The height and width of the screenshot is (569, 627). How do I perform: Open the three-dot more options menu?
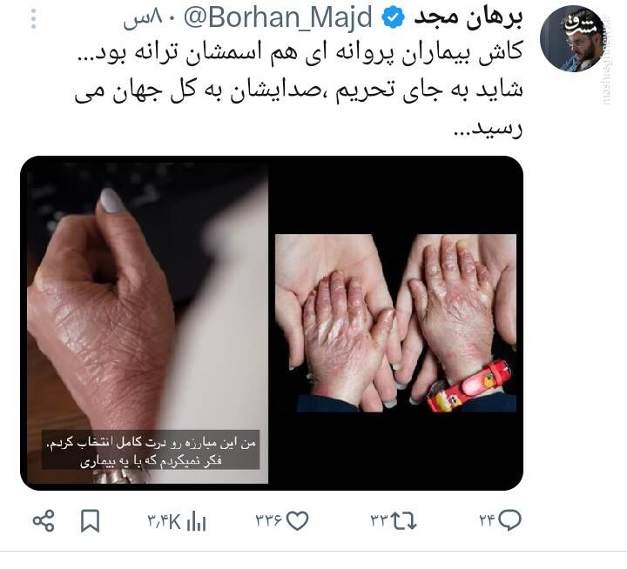pos(34,19)
